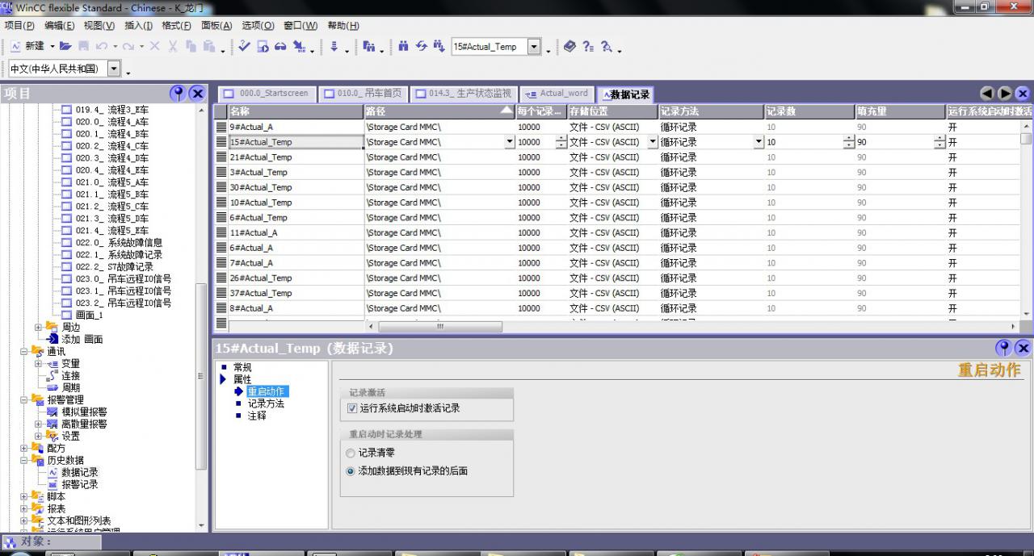Viewport: 1034px width, 556px height.
Task: Sort by the 名称 column header
Action: pos(295,111)
